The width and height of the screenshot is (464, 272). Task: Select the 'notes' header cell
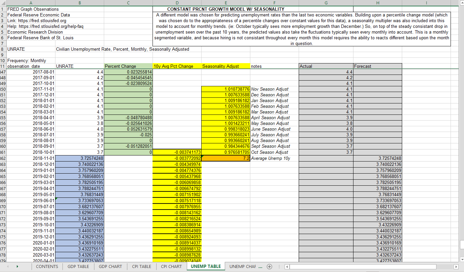[275, 66]
